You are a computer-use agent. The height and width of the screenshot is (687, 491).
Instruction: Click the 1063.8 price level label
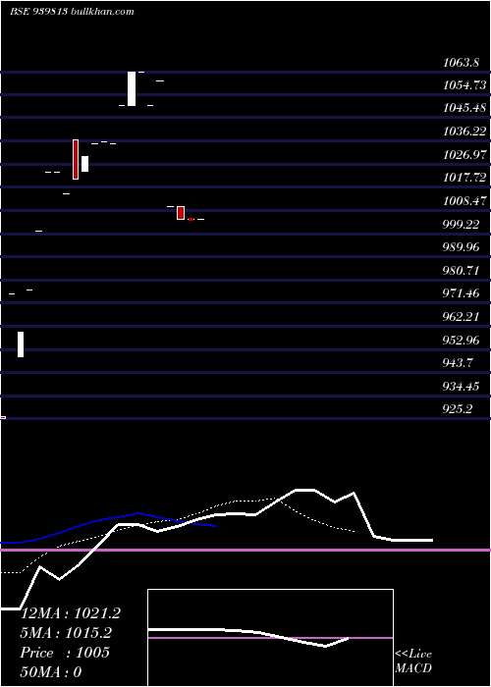[461, 63]
